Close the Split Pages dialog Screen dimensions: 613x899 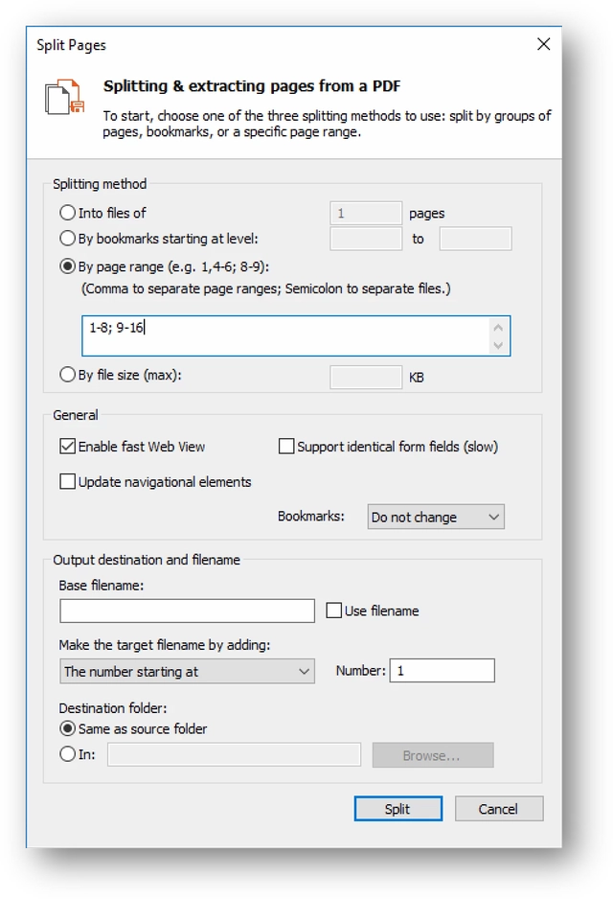543,44
